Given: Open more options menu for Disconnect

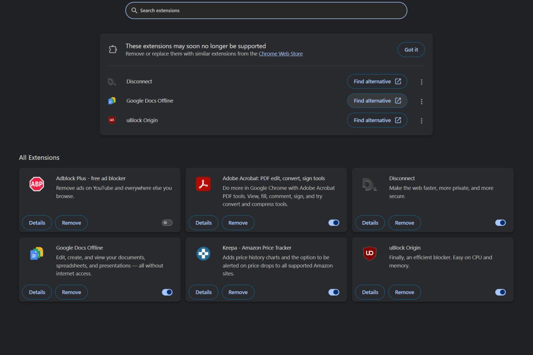Looking at the screenshot, I should tap(422, 82).
